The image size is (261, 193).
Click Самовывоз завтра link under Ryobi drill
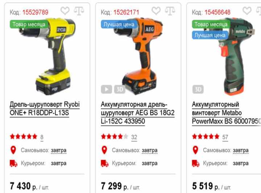59,150
